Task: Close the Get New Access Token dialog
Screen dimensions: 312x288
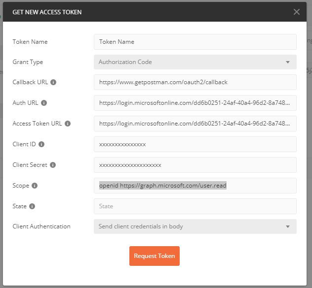Action: [x=296, y=12]
